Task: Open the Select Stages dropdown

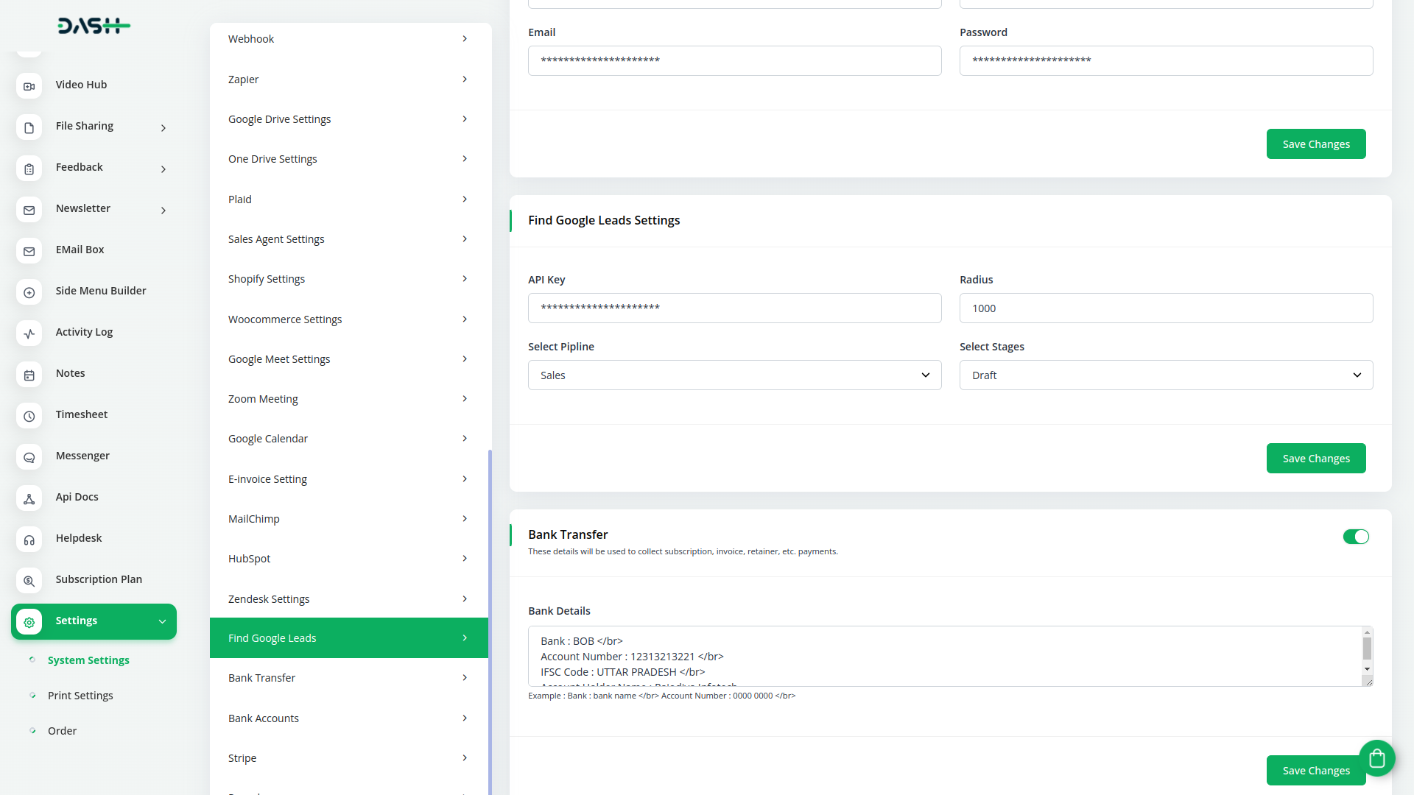Action: (x=1166, y=375)
